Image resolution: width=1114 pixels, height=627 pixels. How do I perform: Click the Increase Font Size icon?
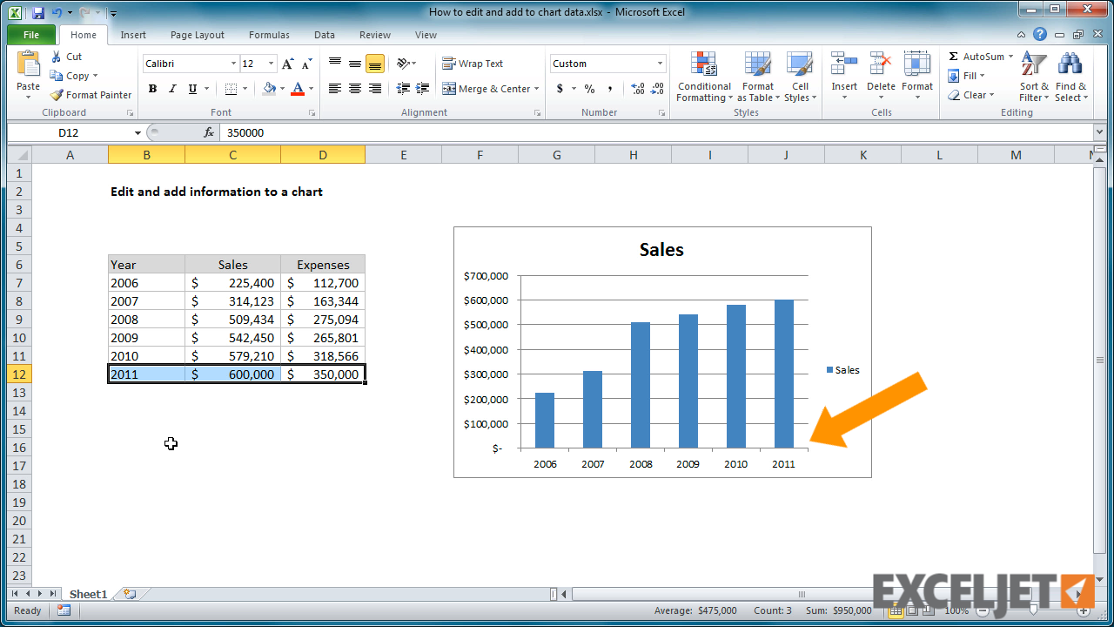(x=288, y=64)
